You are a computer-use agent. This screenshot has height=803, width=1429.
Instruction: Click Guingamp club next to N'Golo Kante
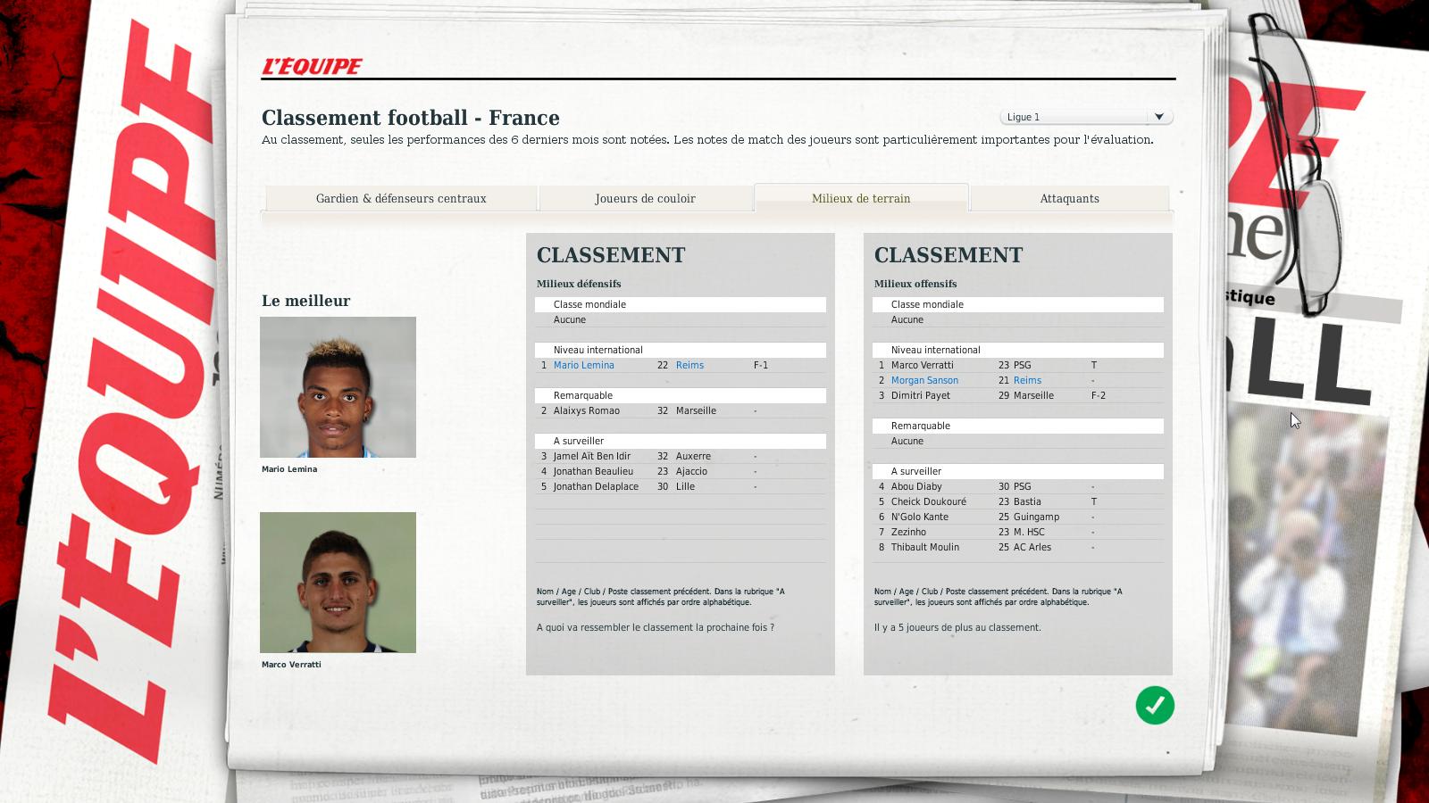tap(1036, 517)
